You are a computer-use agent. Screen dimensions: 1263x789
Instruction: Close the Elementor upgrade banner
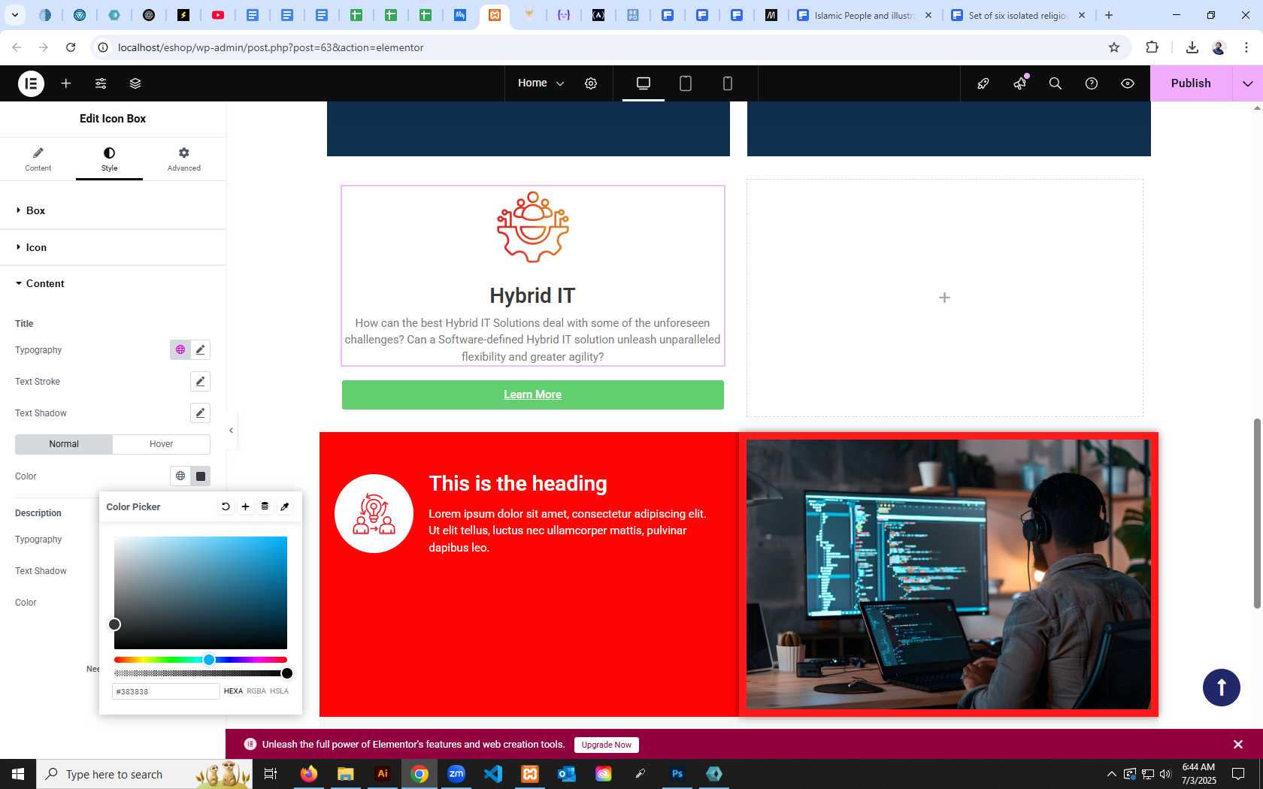[1238, 745]
